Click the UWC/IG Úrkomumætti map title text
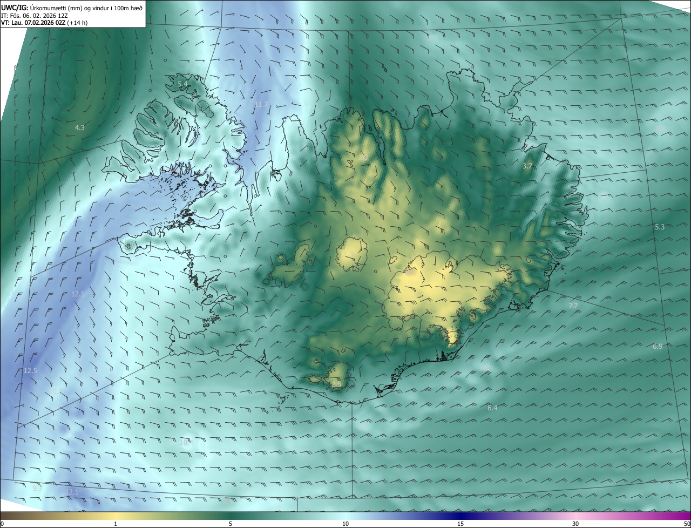The image size is (691, 528). coord(72,8)
